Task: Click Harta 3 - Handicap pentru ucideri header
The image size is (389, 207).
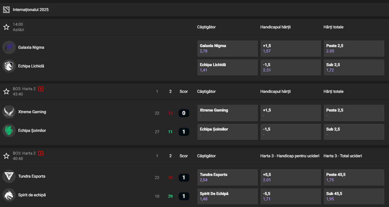Action: 290,156
